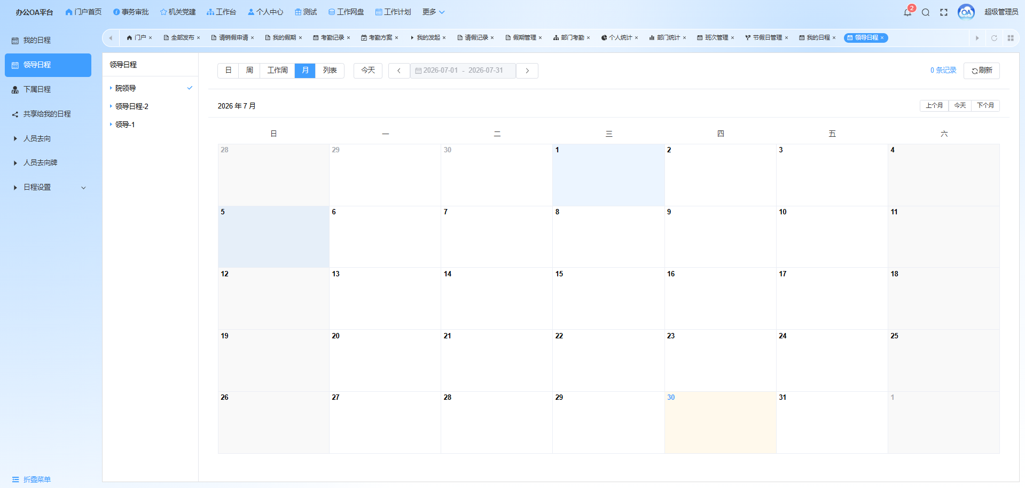
Task: Close the 节假日管理 tab
Action: pos(787,38)
